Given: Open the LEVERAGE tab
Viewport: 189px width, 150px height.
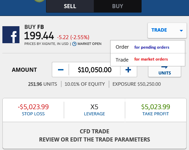Looking at the screenshot, I should [x=94, y=114].
